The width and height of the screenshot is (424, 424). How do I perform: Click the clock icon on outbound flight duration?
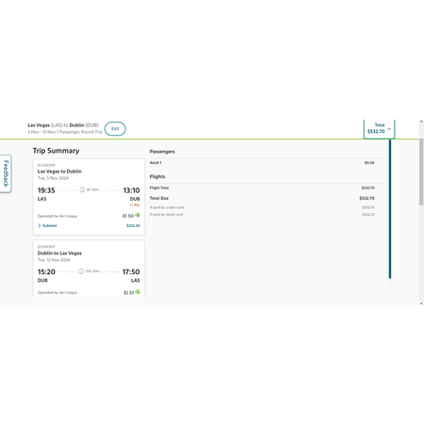(x=82, y=189)
